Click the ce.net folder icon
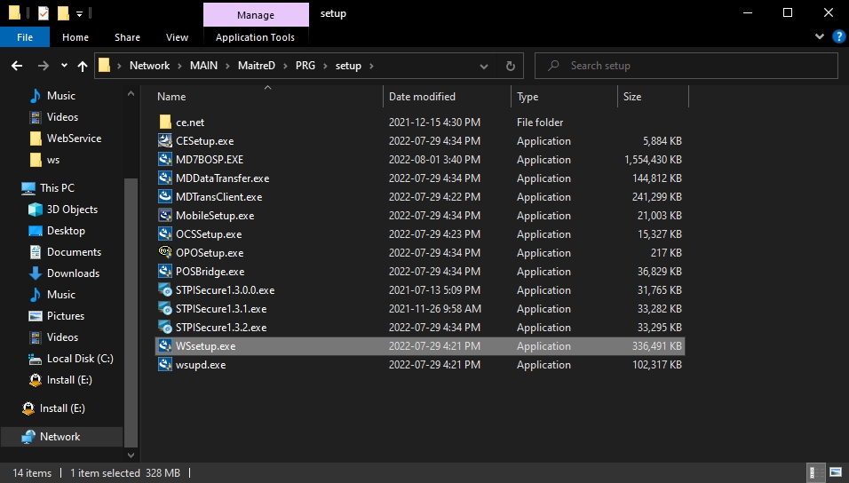Viewport: 849px width, 483px height. pyautogui.click(x=165, y=123)
